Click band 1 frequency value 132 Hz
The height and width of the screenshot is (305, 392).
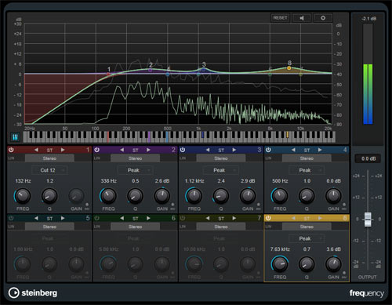click(x=23, y=181)
